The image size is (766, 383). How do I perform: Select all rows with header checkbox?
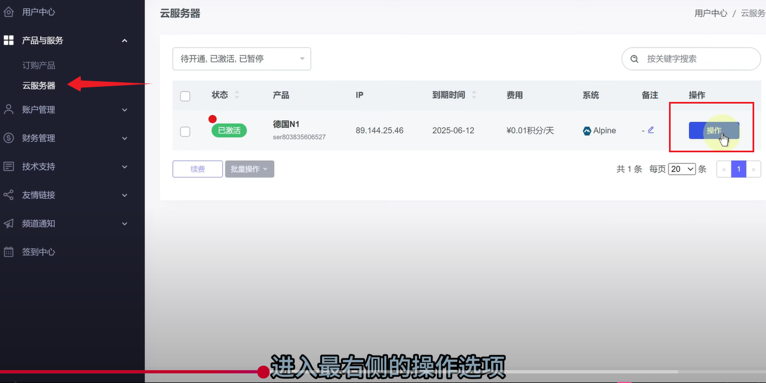185,96
